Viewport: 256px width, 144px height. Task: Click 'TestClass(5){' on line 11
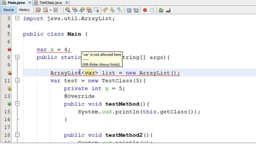tap(124, 81)
